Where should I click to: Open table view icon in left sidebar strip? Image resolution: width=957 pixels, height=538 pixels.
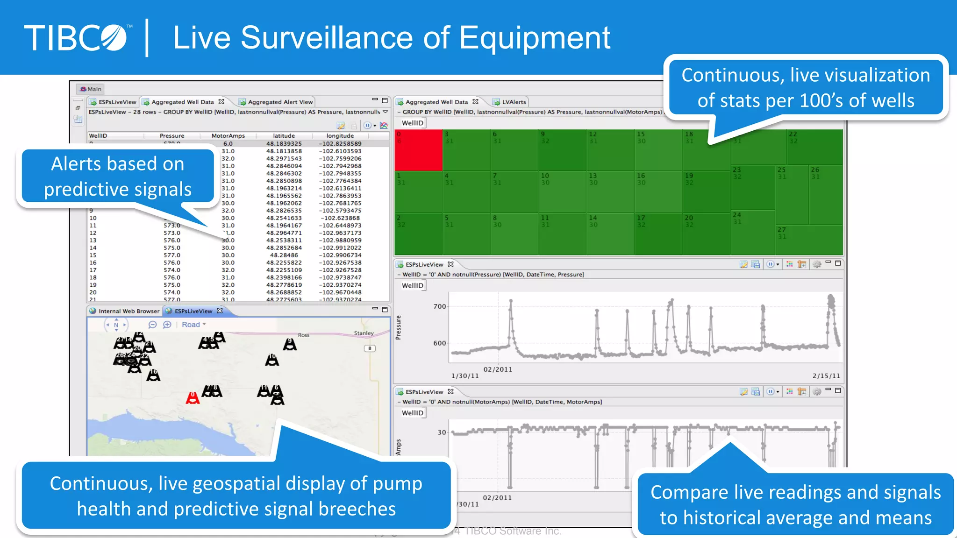point(78,119)
